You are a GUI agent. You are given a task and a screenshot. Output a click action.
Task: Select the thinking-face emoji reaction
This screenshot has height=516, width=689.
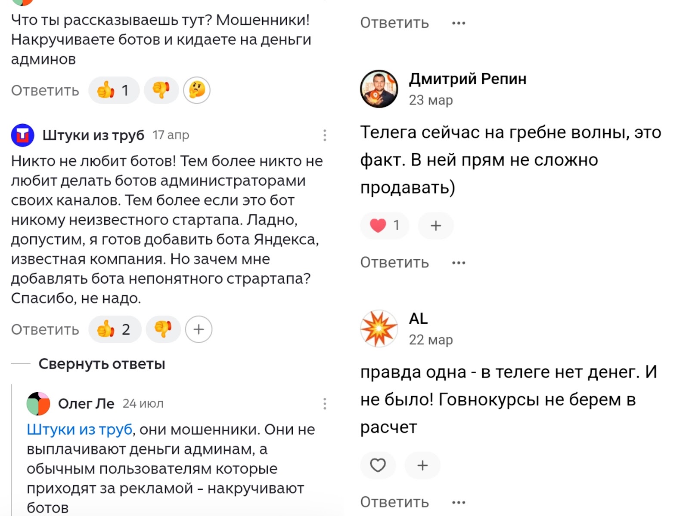coord(196,91)
